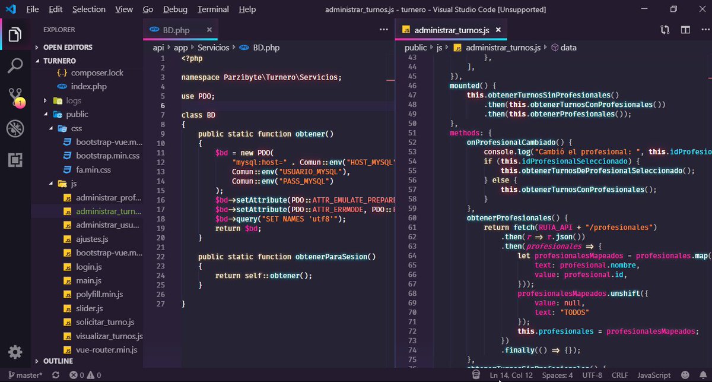712x382 pixels.
Task: Click Ln 14, Col 12 in status bar
Action: coord(511,375)
